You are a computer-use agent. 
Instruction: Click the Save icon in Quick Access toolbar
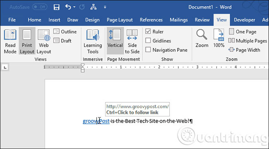coord(56,7)
